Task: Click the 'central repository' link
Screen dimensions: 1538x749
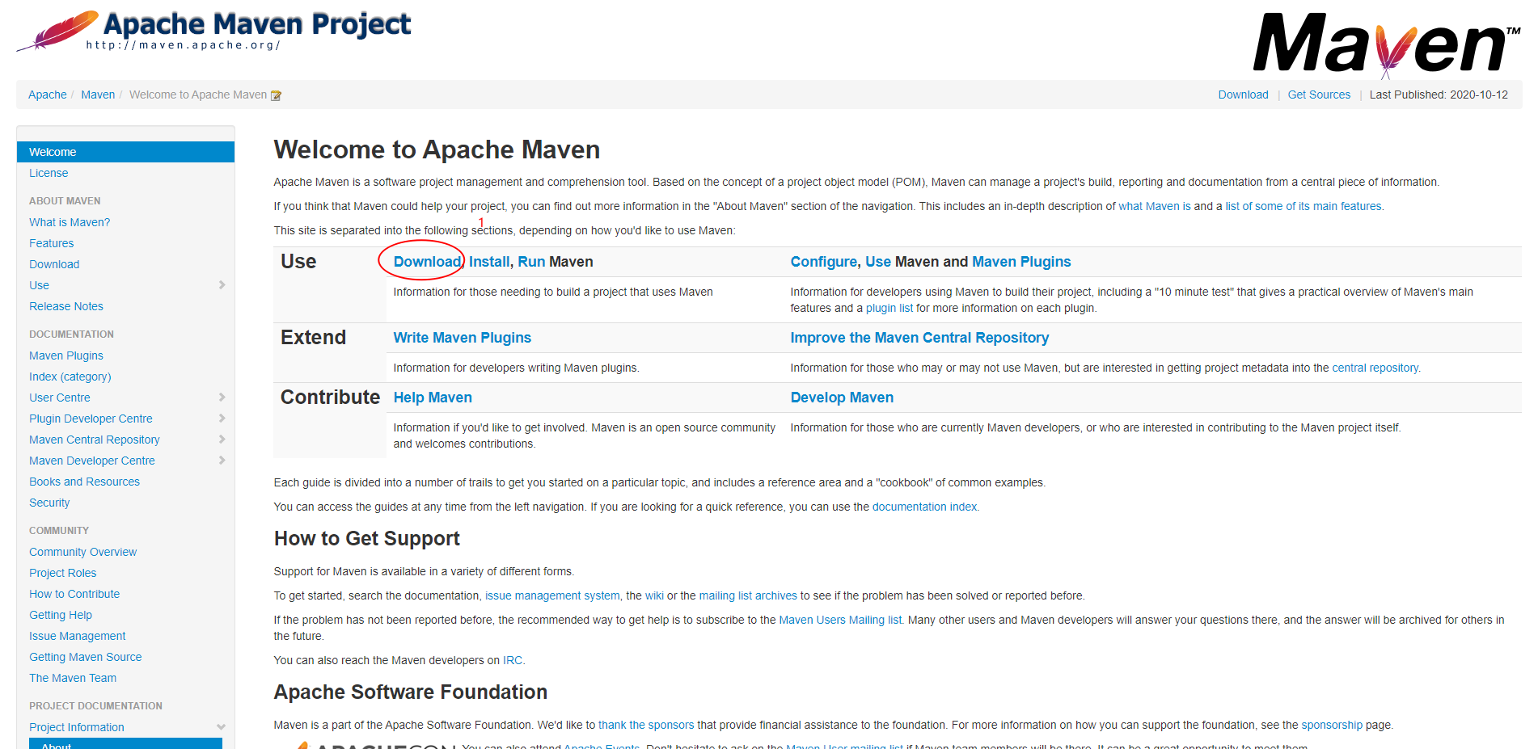Action: tap(1375, 368)
